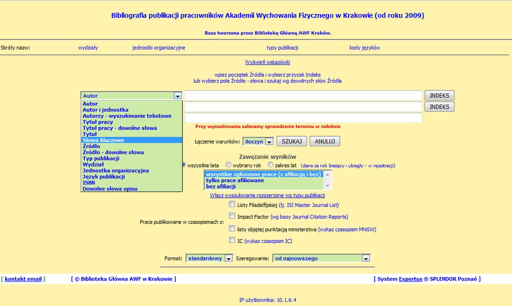Open 'kontakt email' link
This screenshot has width=512, height=306.
click(x=23, y=279)
